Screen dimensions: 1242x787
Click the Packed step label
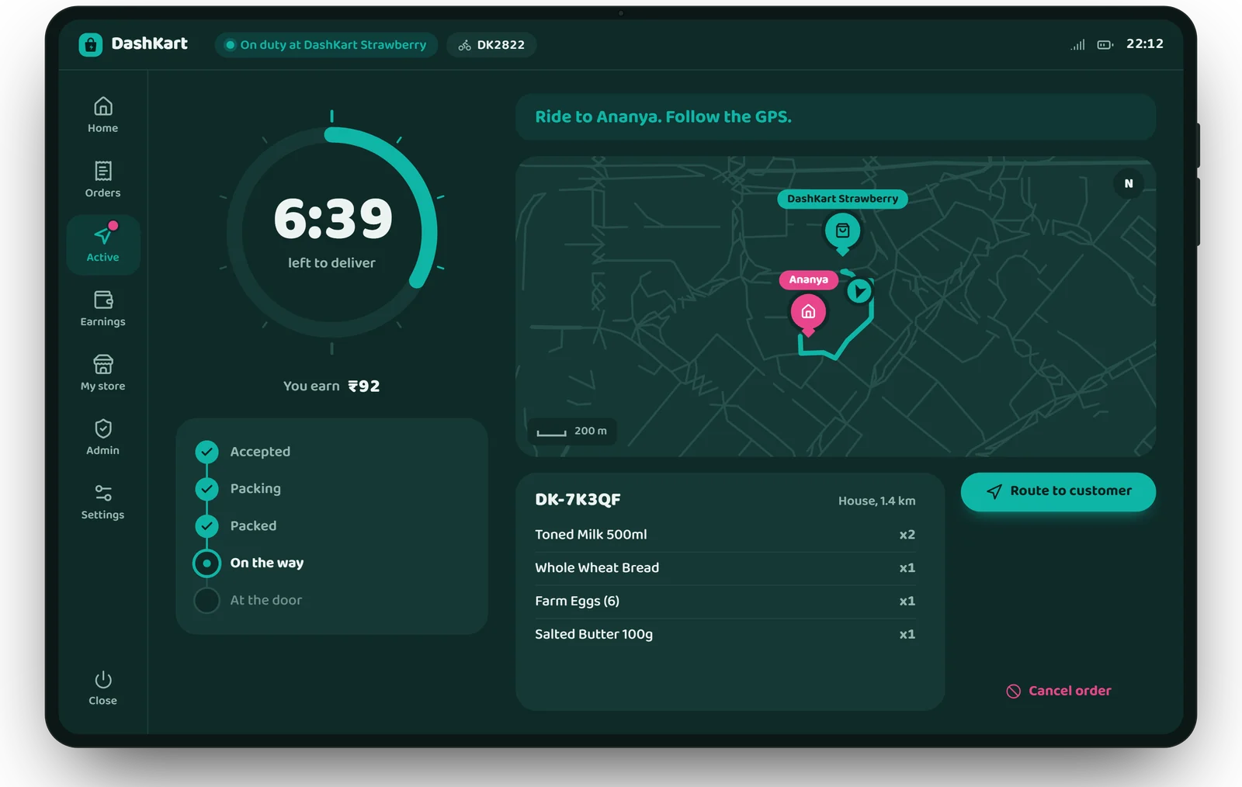pyautogui.click(x=253, y=526)
